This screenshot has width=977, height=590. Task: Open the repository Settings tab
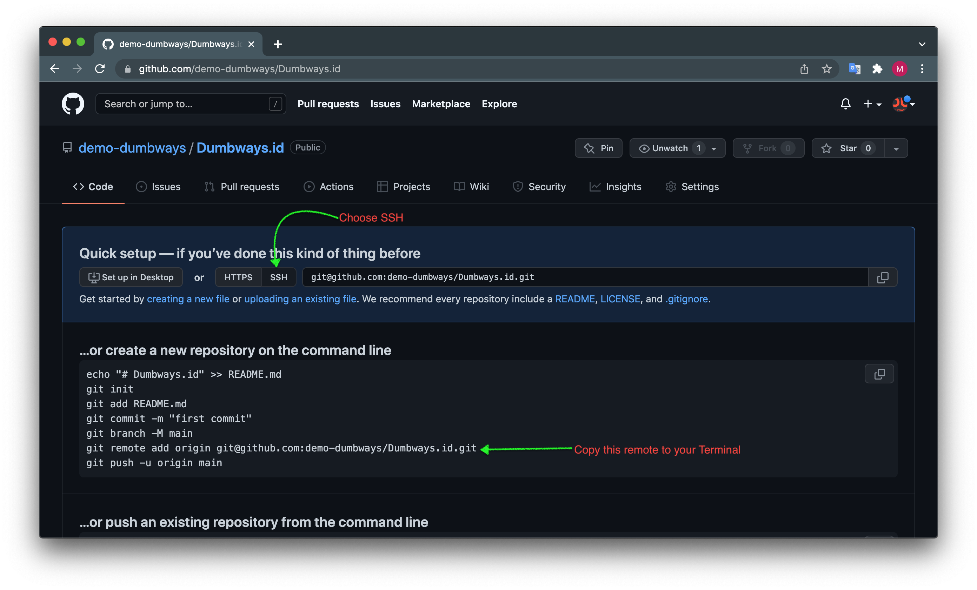click(x=692, y=187)
